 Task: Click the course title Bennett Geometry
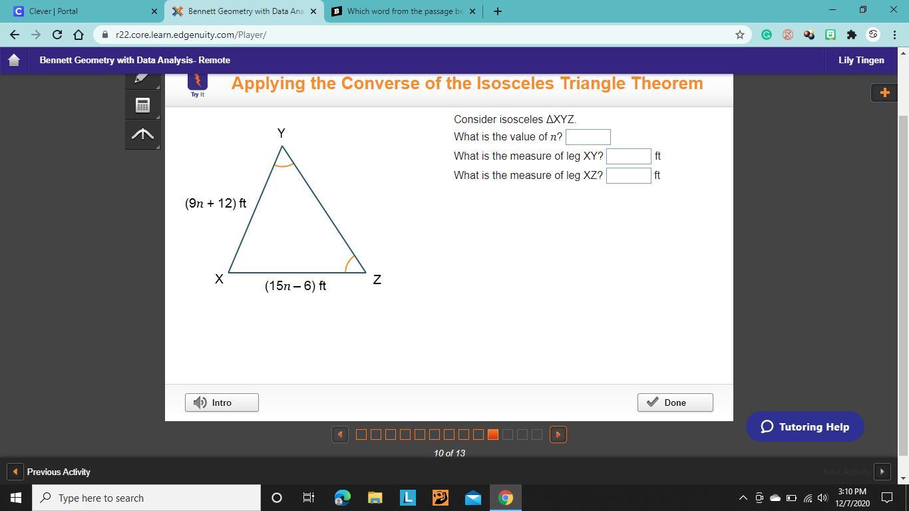pyautogui.click(x=135, y=60)
